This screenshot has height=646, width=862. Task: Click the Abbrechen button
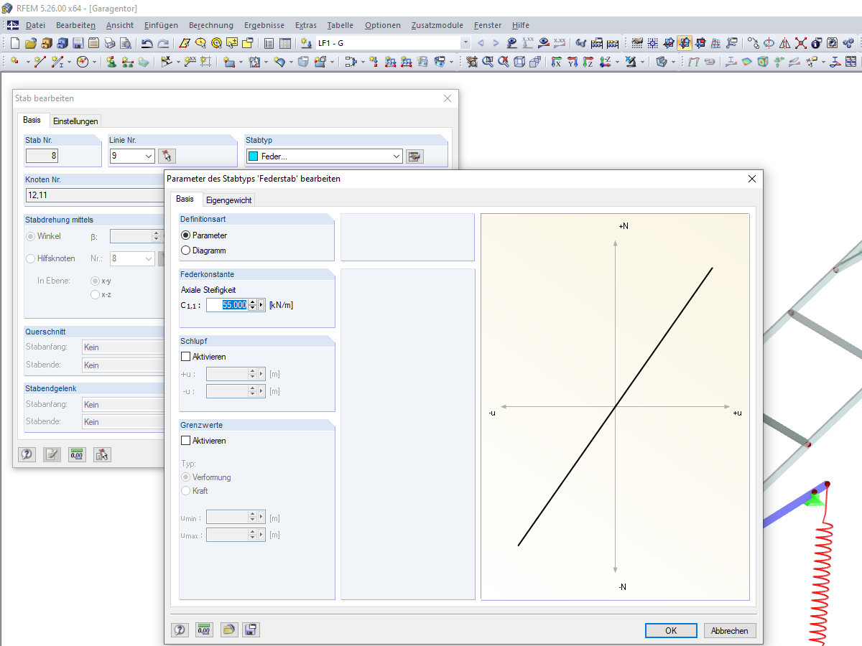[730, 631]
